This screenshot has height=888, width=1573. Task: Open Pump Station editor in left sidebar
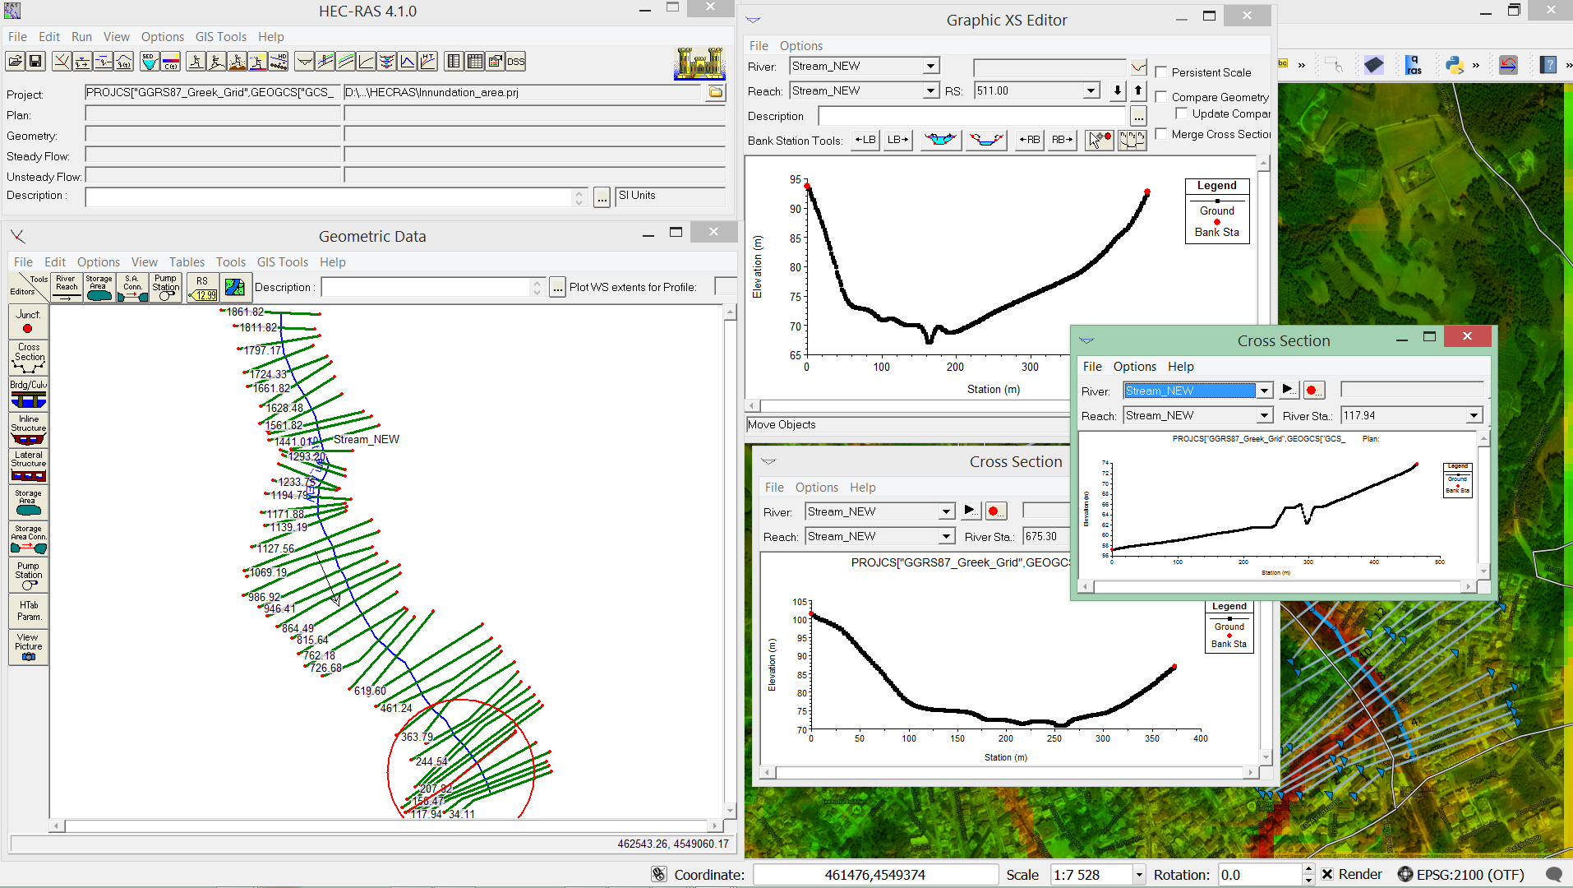click(28, 576)
